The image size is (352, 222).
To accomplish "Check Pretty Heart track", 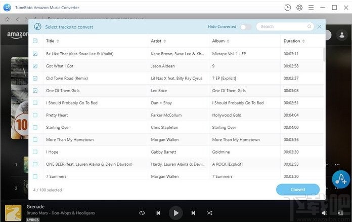I will tap(35, 115).
